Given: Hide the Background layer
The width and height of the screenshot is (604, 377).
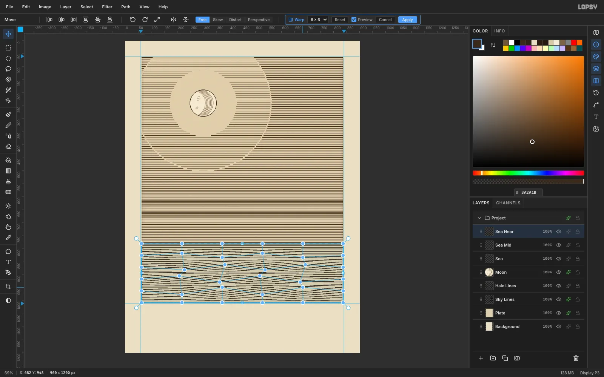Looking at the screenshot, I should (x=559, y=326).
